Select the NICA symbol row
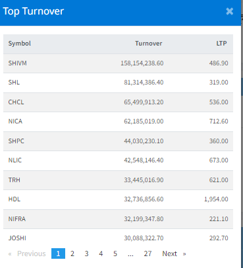 pyautogui.click(x=118, y=121)
